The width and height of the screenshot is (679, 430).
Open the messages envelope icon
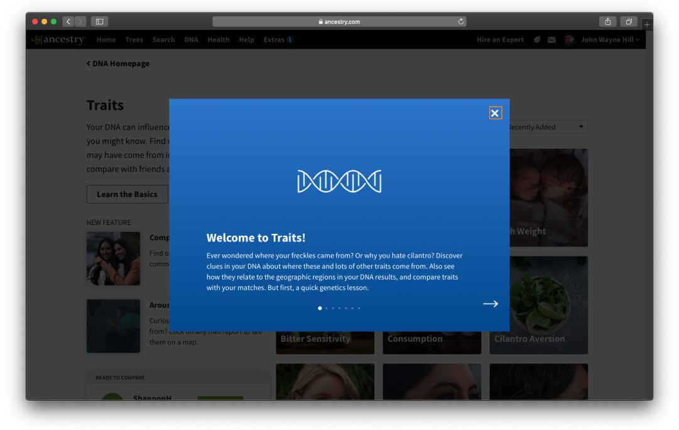click(551, 39)
